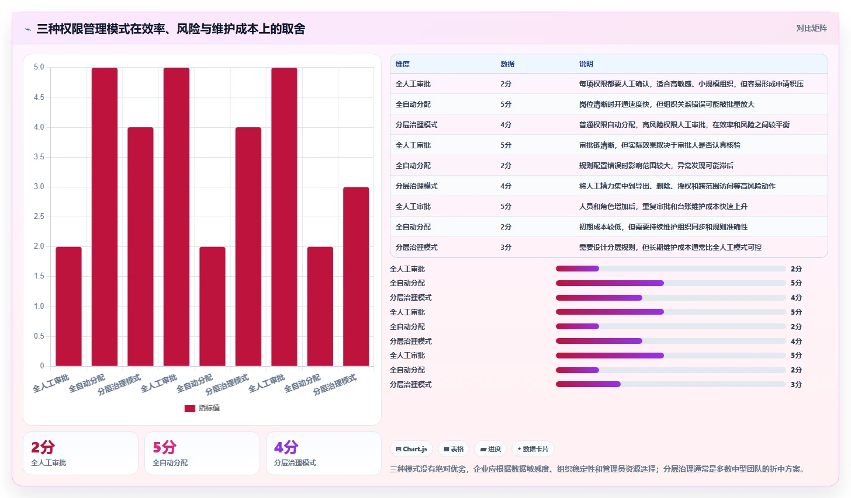Click the 1.0 y-axis label
The image size is (851, 498).
coord(39,307)
